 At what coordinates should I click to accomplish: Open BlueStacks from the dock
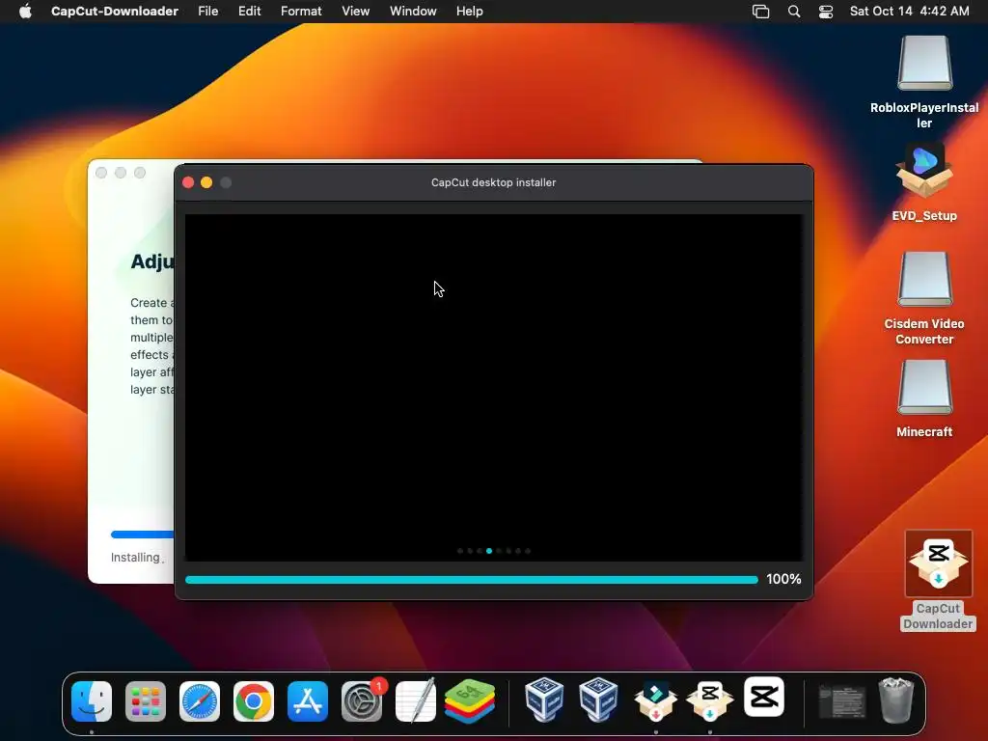click(x=470, y=700)
